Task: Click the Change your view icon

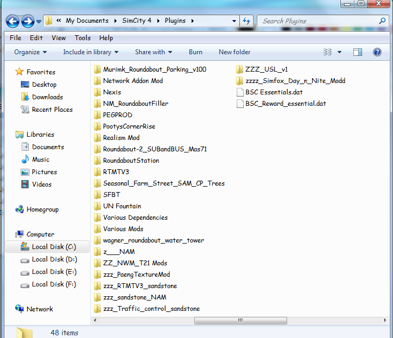Action: click(327, 52)
